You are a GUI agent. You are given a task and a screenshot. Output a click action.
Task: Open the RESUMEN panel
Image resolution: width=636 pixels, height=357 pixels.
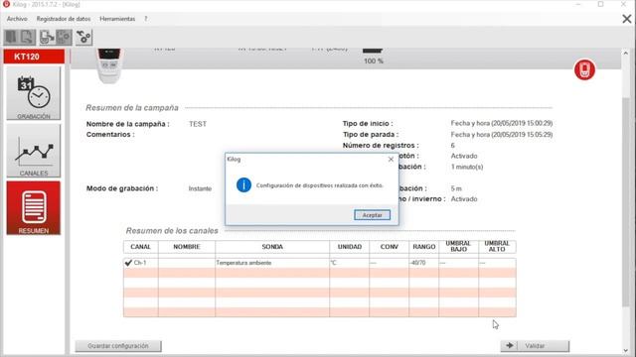pyautogui.click(x=33, y=208)
